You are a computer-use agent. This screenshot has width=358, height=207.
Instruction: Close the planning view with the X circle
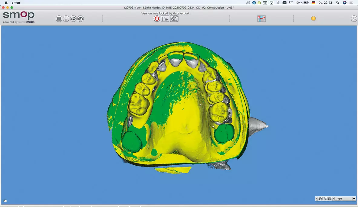coord(354,19)
